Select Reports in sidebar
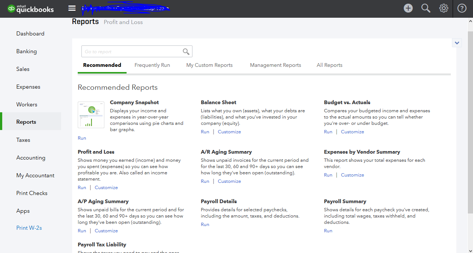Image resolution: width=473 pixels, height=253 pixels. tap(30, 122)
